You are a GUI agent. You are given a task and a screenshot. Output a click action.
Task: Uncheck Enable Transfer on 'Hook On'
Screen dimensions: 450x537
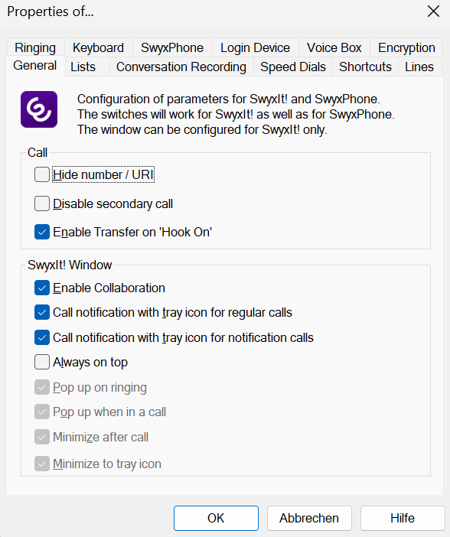click(42, 232)
